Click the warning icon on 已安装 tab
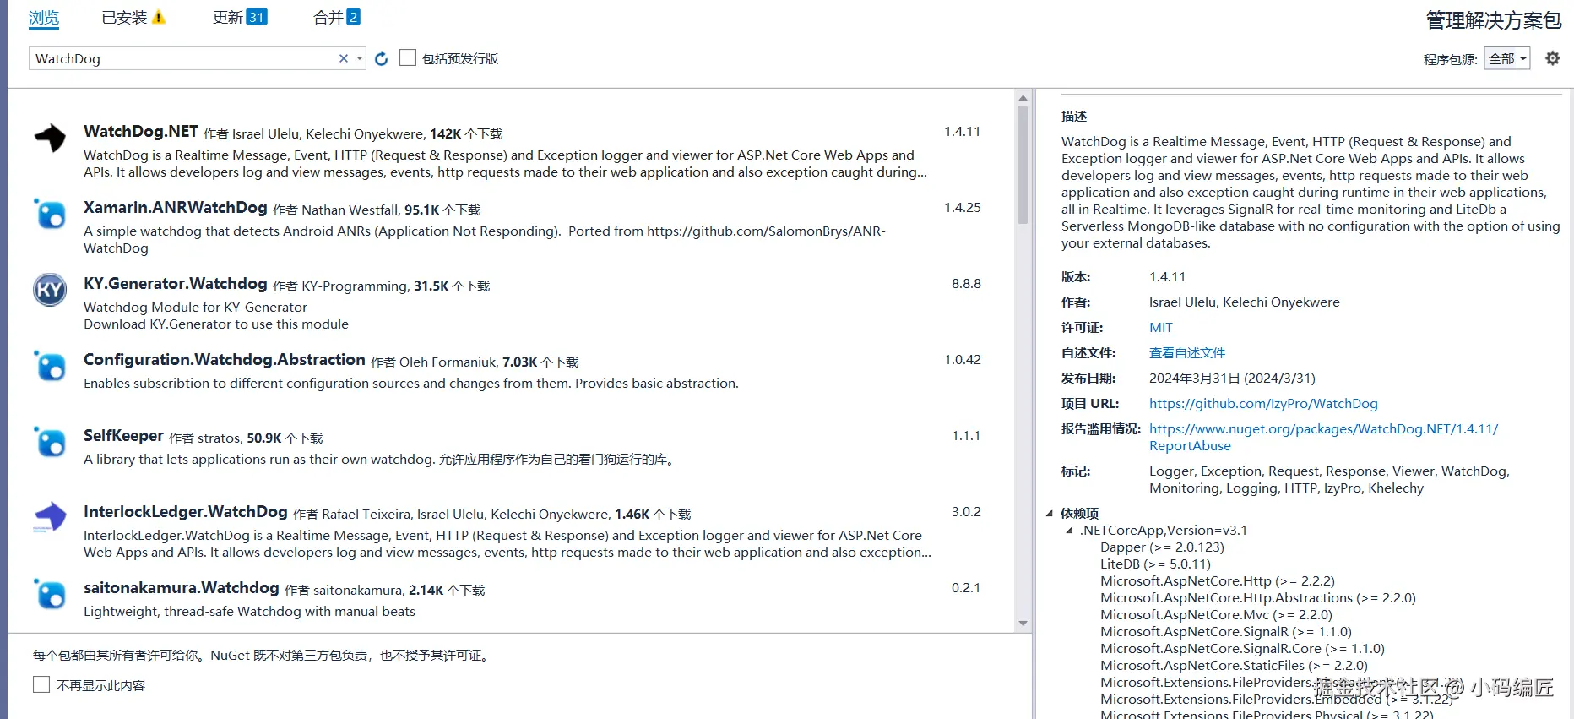 pyautogui.click(x=159, y=17)
